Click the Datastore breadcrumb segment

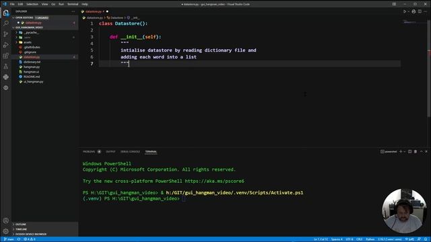[x=115, y=18]
